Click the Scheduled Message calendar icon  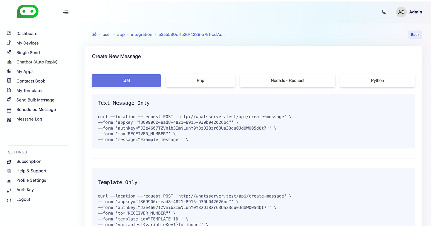[x=9, y=110]
